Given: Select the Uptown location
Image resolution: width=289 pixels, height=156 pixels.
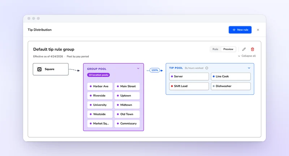Looking at the screenshot, I should pyautogui.click(x=127, y=95).
